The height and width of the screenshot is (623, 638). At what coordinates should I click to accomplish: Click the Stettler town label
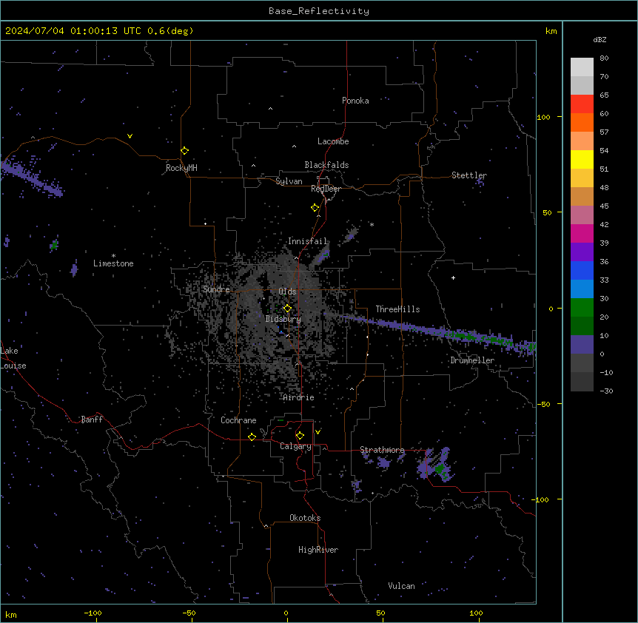(469, 175)
